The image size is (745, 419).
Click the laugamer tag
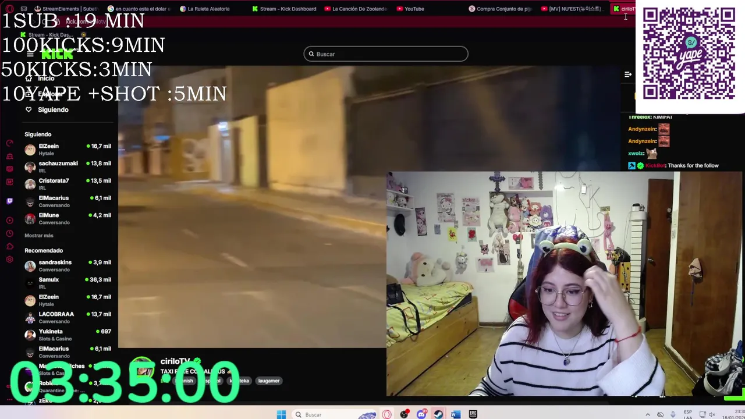click(x=269, y=381)
